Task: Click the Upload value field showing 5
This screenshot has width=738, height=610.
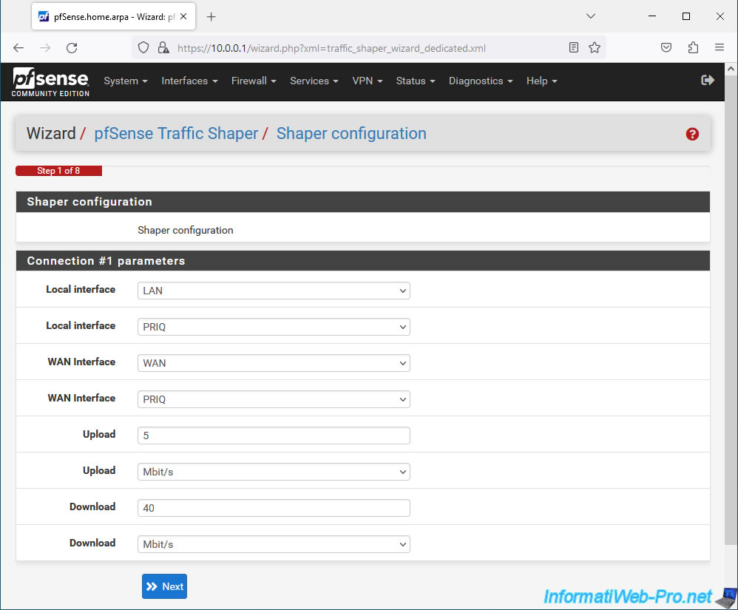Action: [274, 436]
